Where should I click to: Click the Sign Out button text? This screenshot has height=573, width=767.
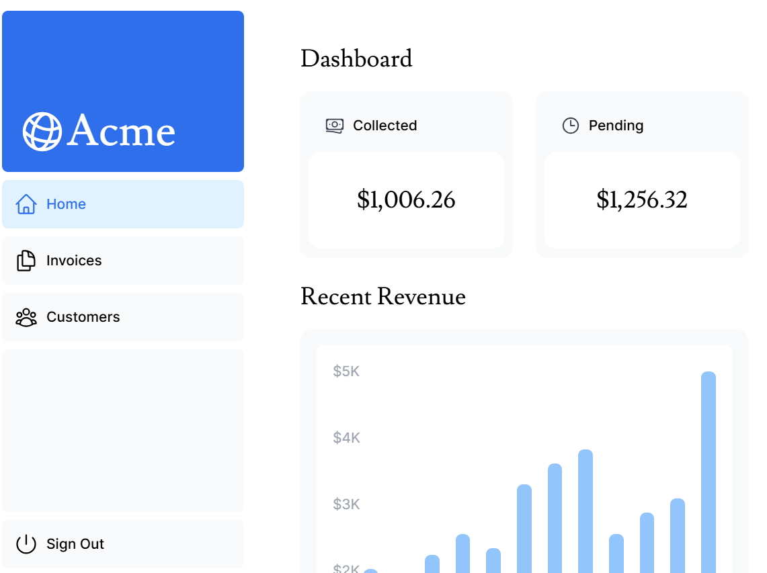point(75,544)
